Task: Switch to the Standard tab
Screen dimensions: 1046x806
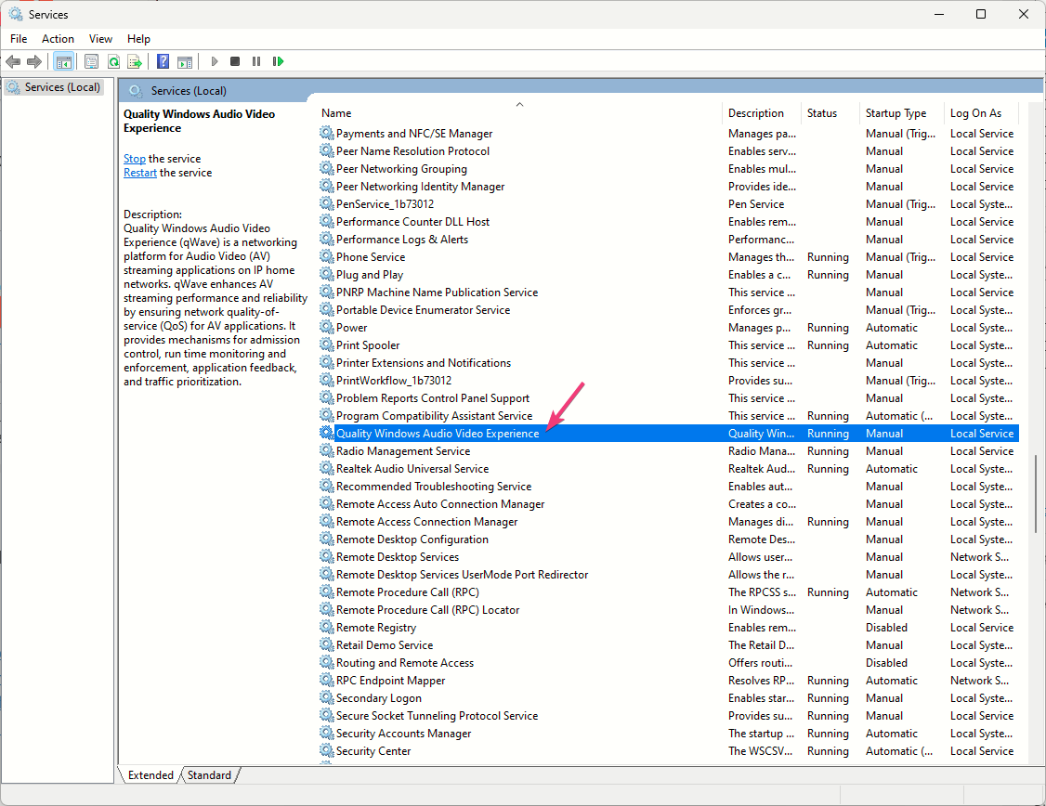Action: point(209,774)
